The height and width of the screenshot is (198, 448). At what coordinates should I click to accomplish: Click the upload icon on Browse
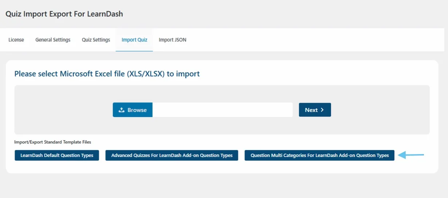[x=122, y=110]
